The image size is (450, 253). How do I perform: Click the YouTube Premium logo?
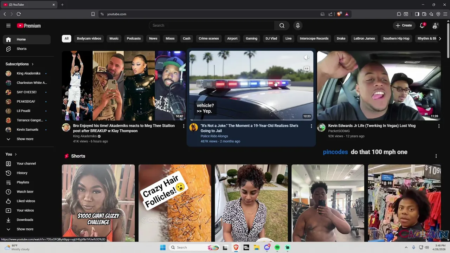click(29, 26)
